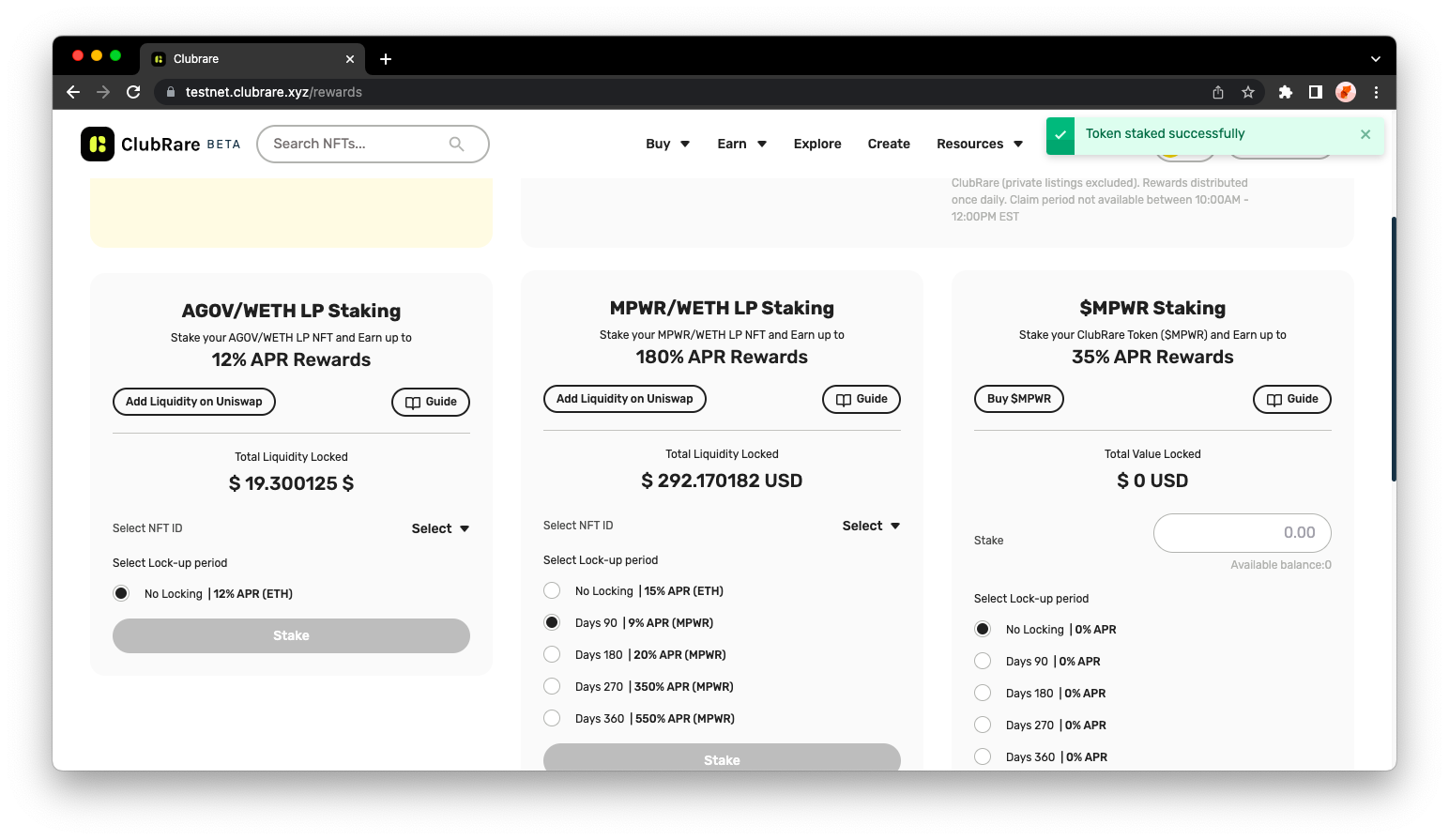This screenshot has width=1449, height=840.
Task: Select No Locking 12% APR (ETH) option
Action: tap(121, 593)
